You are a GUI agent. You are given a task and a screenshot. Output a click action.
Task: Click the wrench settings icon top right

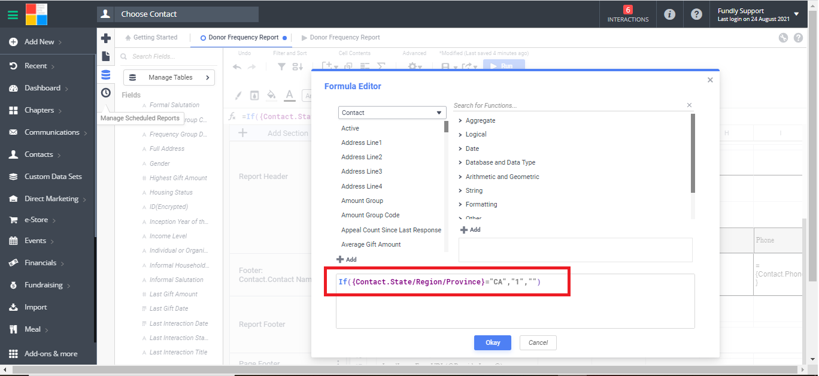point(783,38)
